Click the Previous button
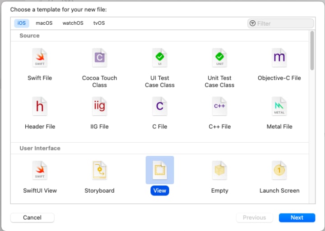 tap(254, 217)
